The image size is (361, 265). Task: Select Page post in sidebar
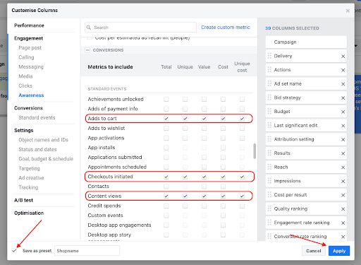(30, 48)
